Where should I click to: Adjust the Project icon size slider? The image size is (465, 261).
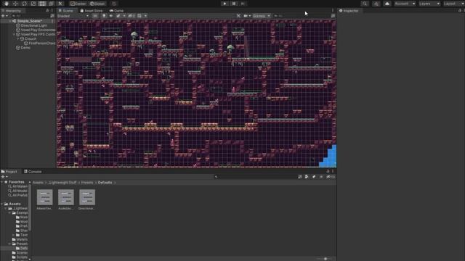coord(325,259)
